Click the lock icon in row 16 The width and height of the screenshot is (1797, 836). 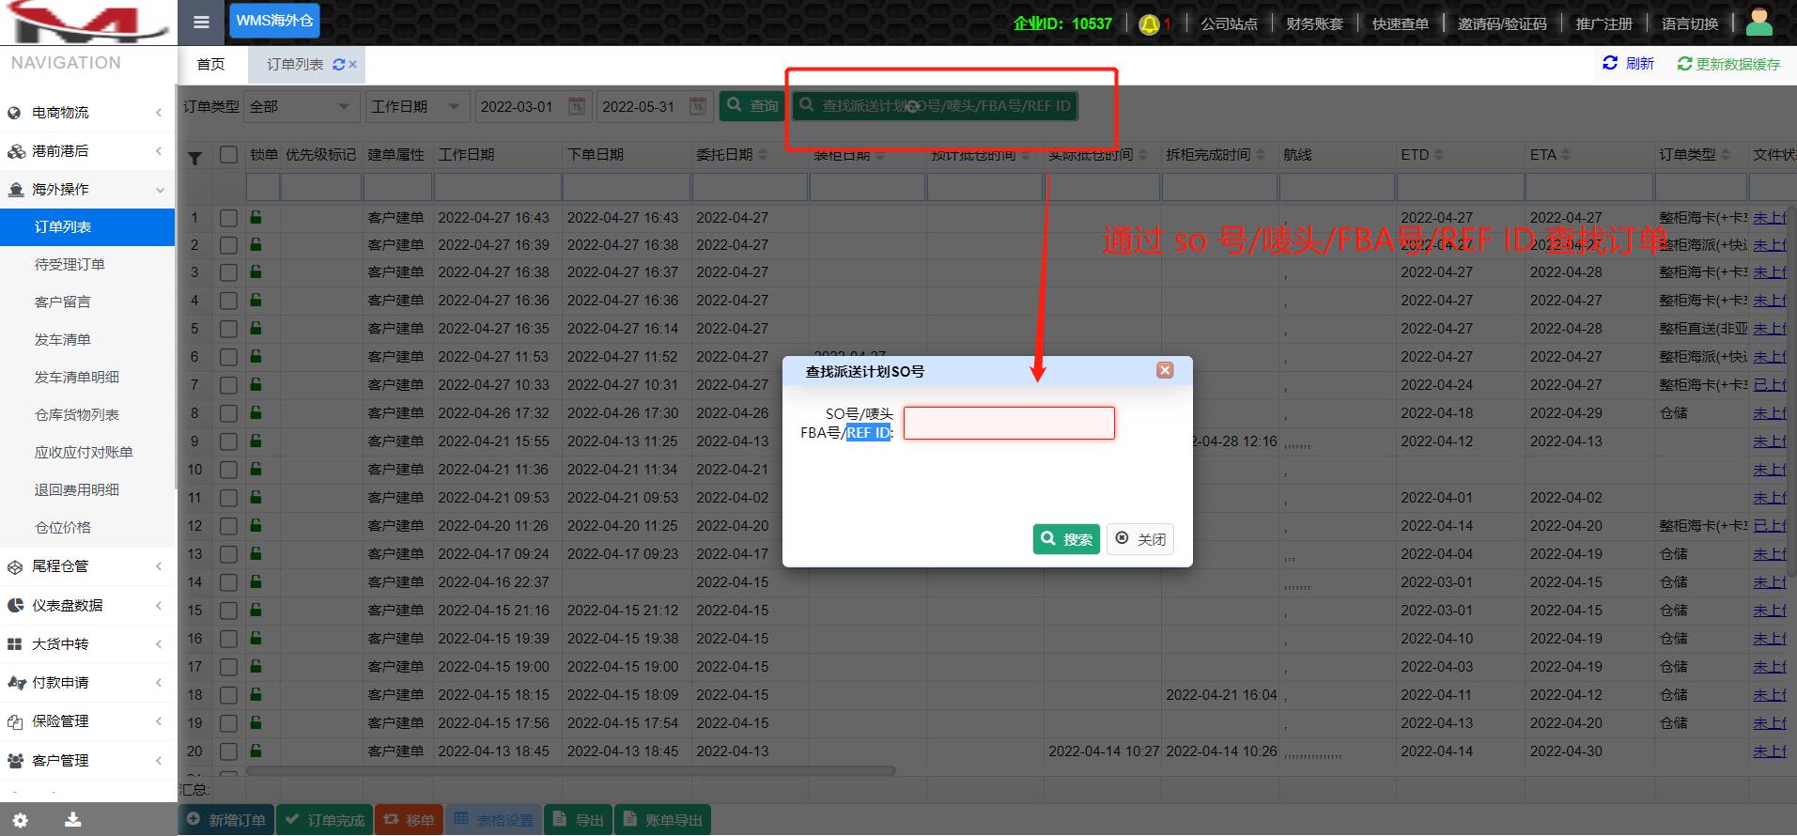click(256, 638)
